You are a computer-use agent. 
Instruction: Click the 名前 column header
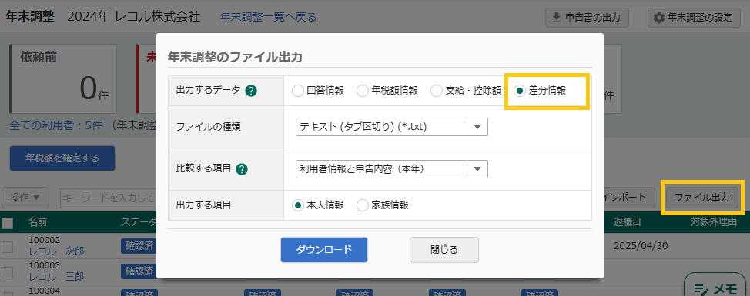tap(37, 222)
